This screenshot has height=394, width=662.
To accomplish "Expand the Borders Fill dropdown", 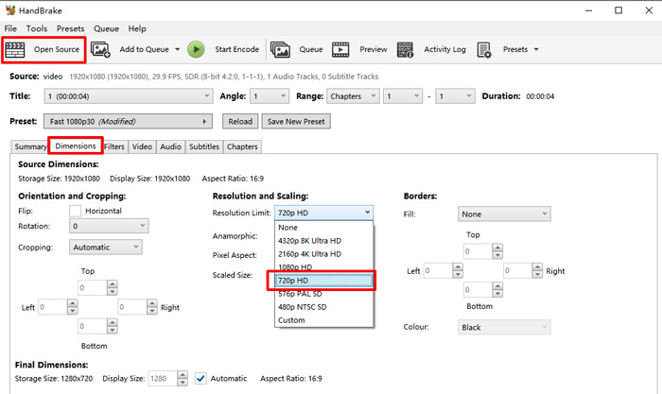I will (503, 214).
